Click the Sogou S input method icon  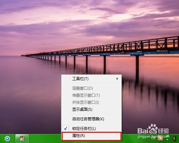click(160, 138)
